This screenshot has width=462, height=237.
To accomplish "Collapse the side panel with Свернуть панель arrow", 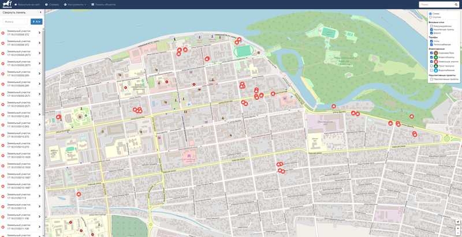I will click(x=40, y=12).
